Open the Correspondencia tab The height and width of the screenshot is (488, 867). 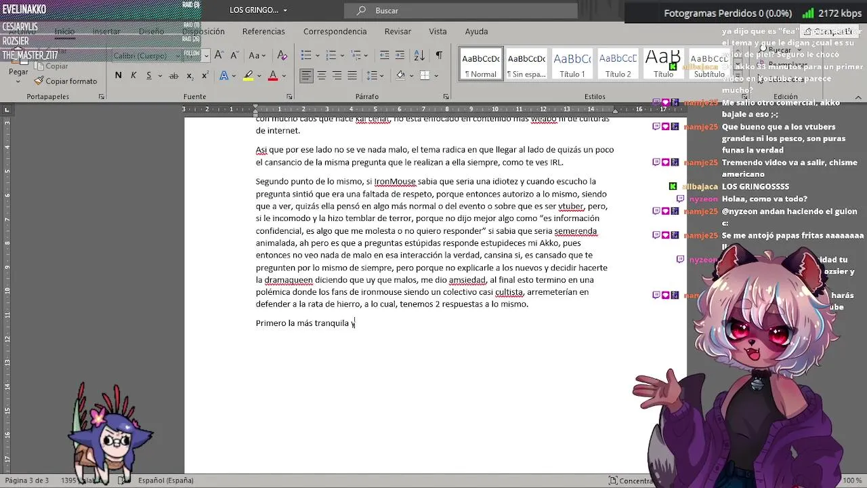click(335, 31)
